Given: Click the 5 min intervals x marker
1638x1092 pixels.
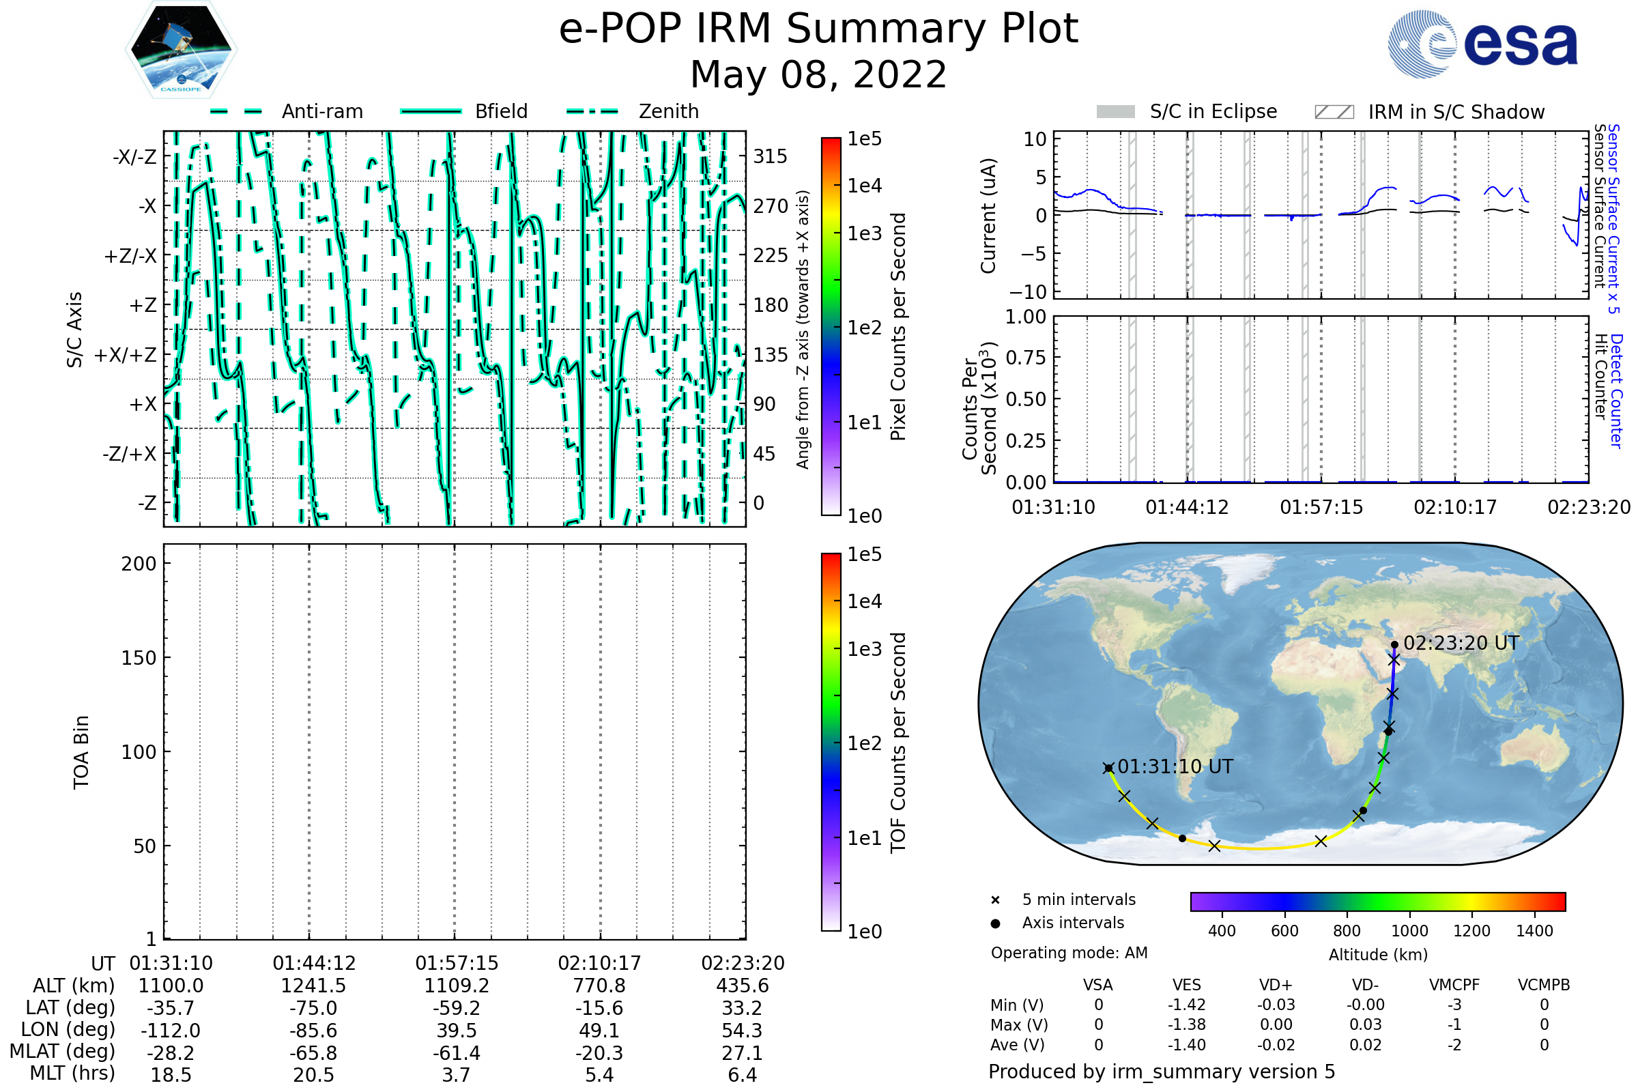Looking at the screenshot, I should coord(995,900).
